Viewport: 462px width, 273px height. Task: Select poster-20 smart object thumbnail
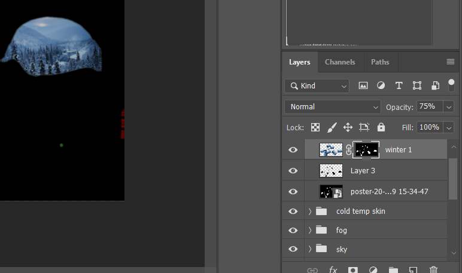tap(331, 192)
